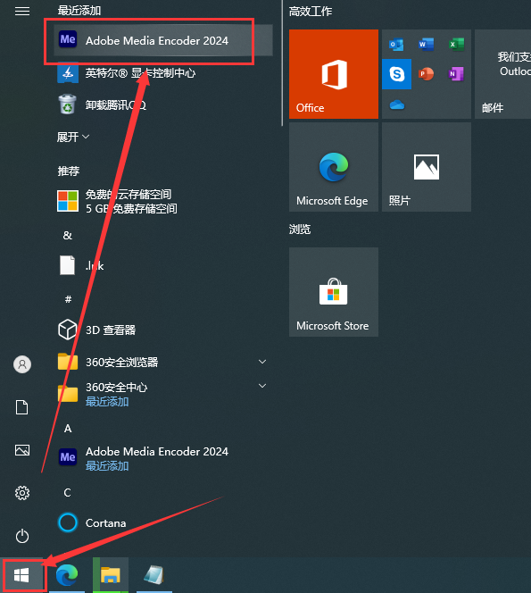Click the 高效工作 group heading
Image resolution: width=531 pixels, height=593 pixels.
click(x=311, y=12)
